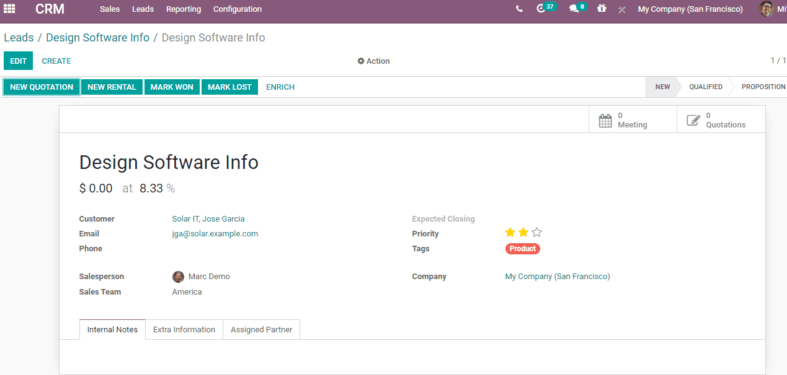Click the ENRICH button
The height and width of the screenshot is (375, 787).
pos(280,87)
